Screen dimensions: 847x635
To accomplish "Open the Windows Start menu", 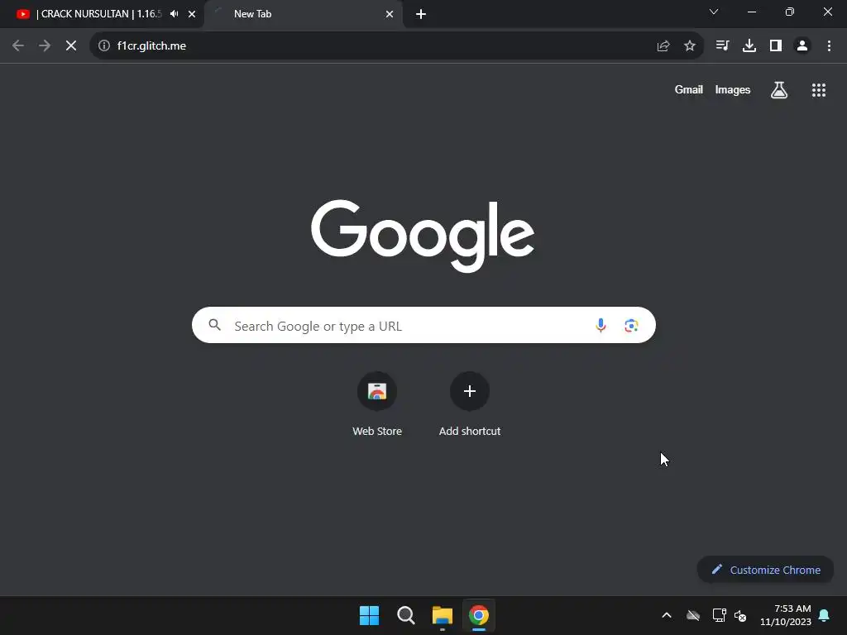I will pos(370,615).
